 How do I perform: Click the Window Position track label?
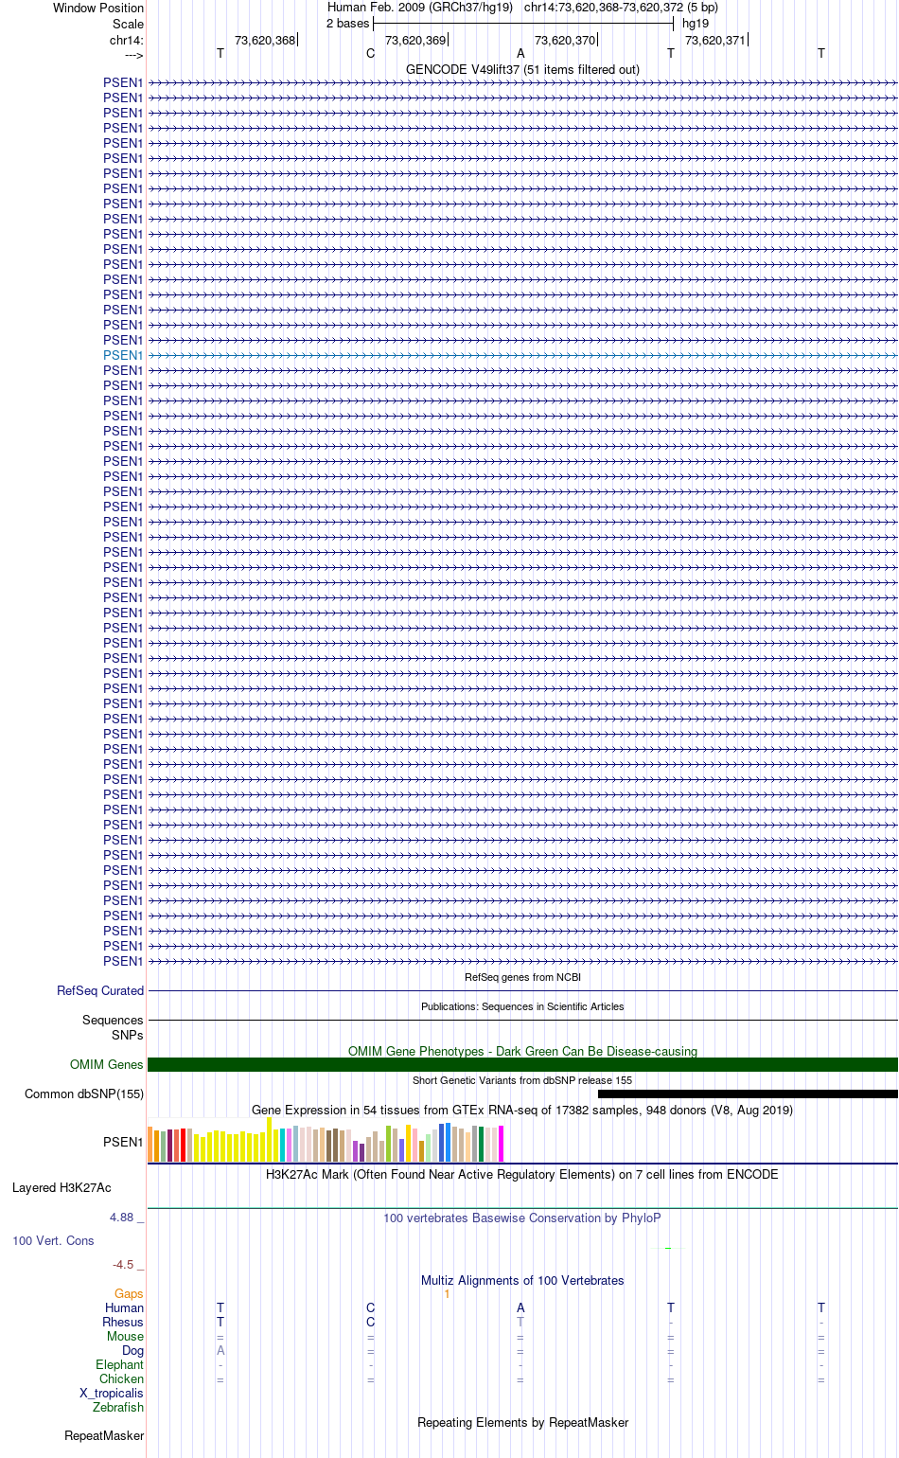pos(98,8)
